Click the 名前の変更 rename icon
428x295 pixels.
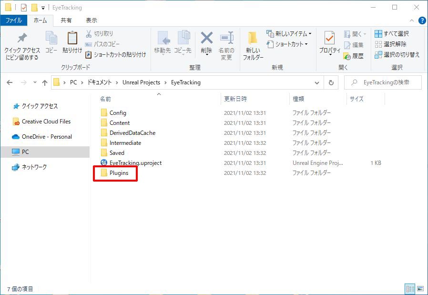[227, 38]
